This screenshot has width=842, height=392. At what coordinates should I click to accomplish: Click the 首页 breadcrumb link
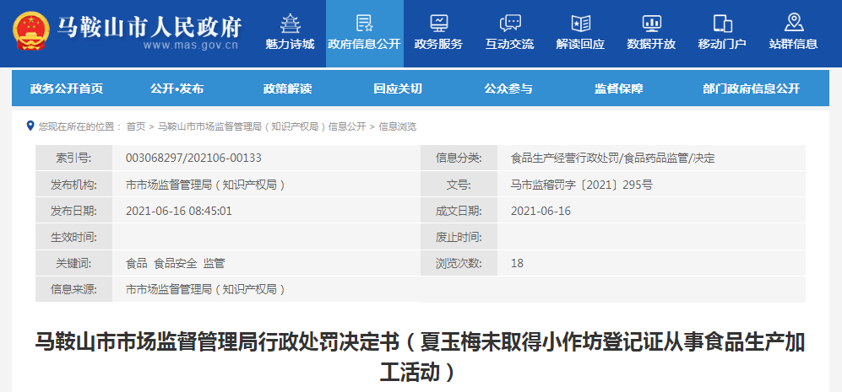(135, 126)
